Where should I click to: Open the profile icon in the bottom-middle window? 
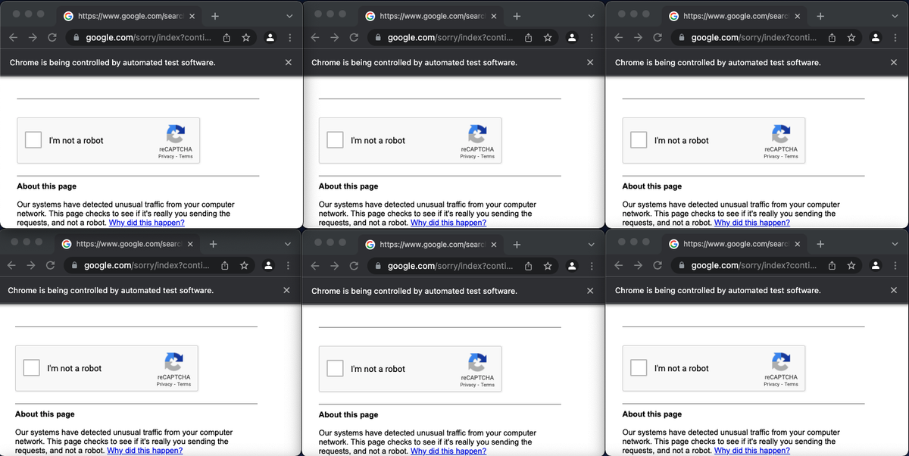pyautogui.click(x=572, y=266)
